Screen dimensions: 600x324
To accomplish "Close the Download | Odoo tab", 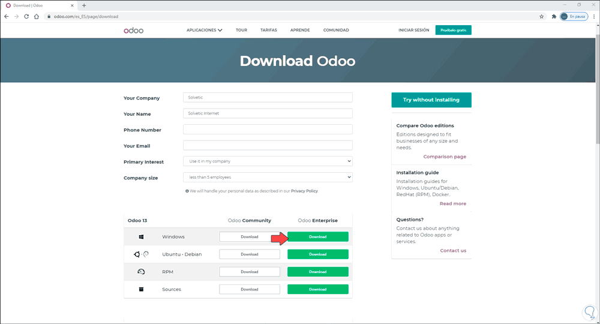I will (x=72, y=5).
